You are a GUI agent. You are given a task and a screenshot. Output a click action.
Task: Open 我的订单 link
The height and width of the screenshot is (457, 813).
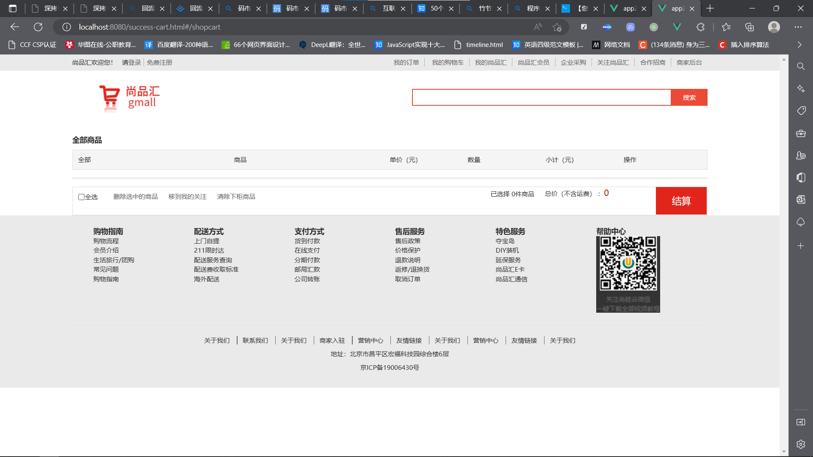point(406,63)
